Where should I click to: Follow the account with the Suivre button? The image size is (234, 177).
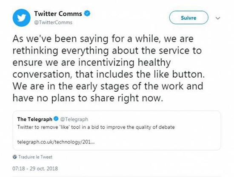[x=188, y=17]
